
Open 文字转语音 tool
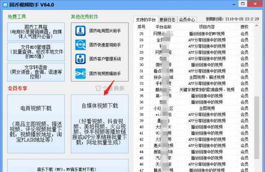36,72
